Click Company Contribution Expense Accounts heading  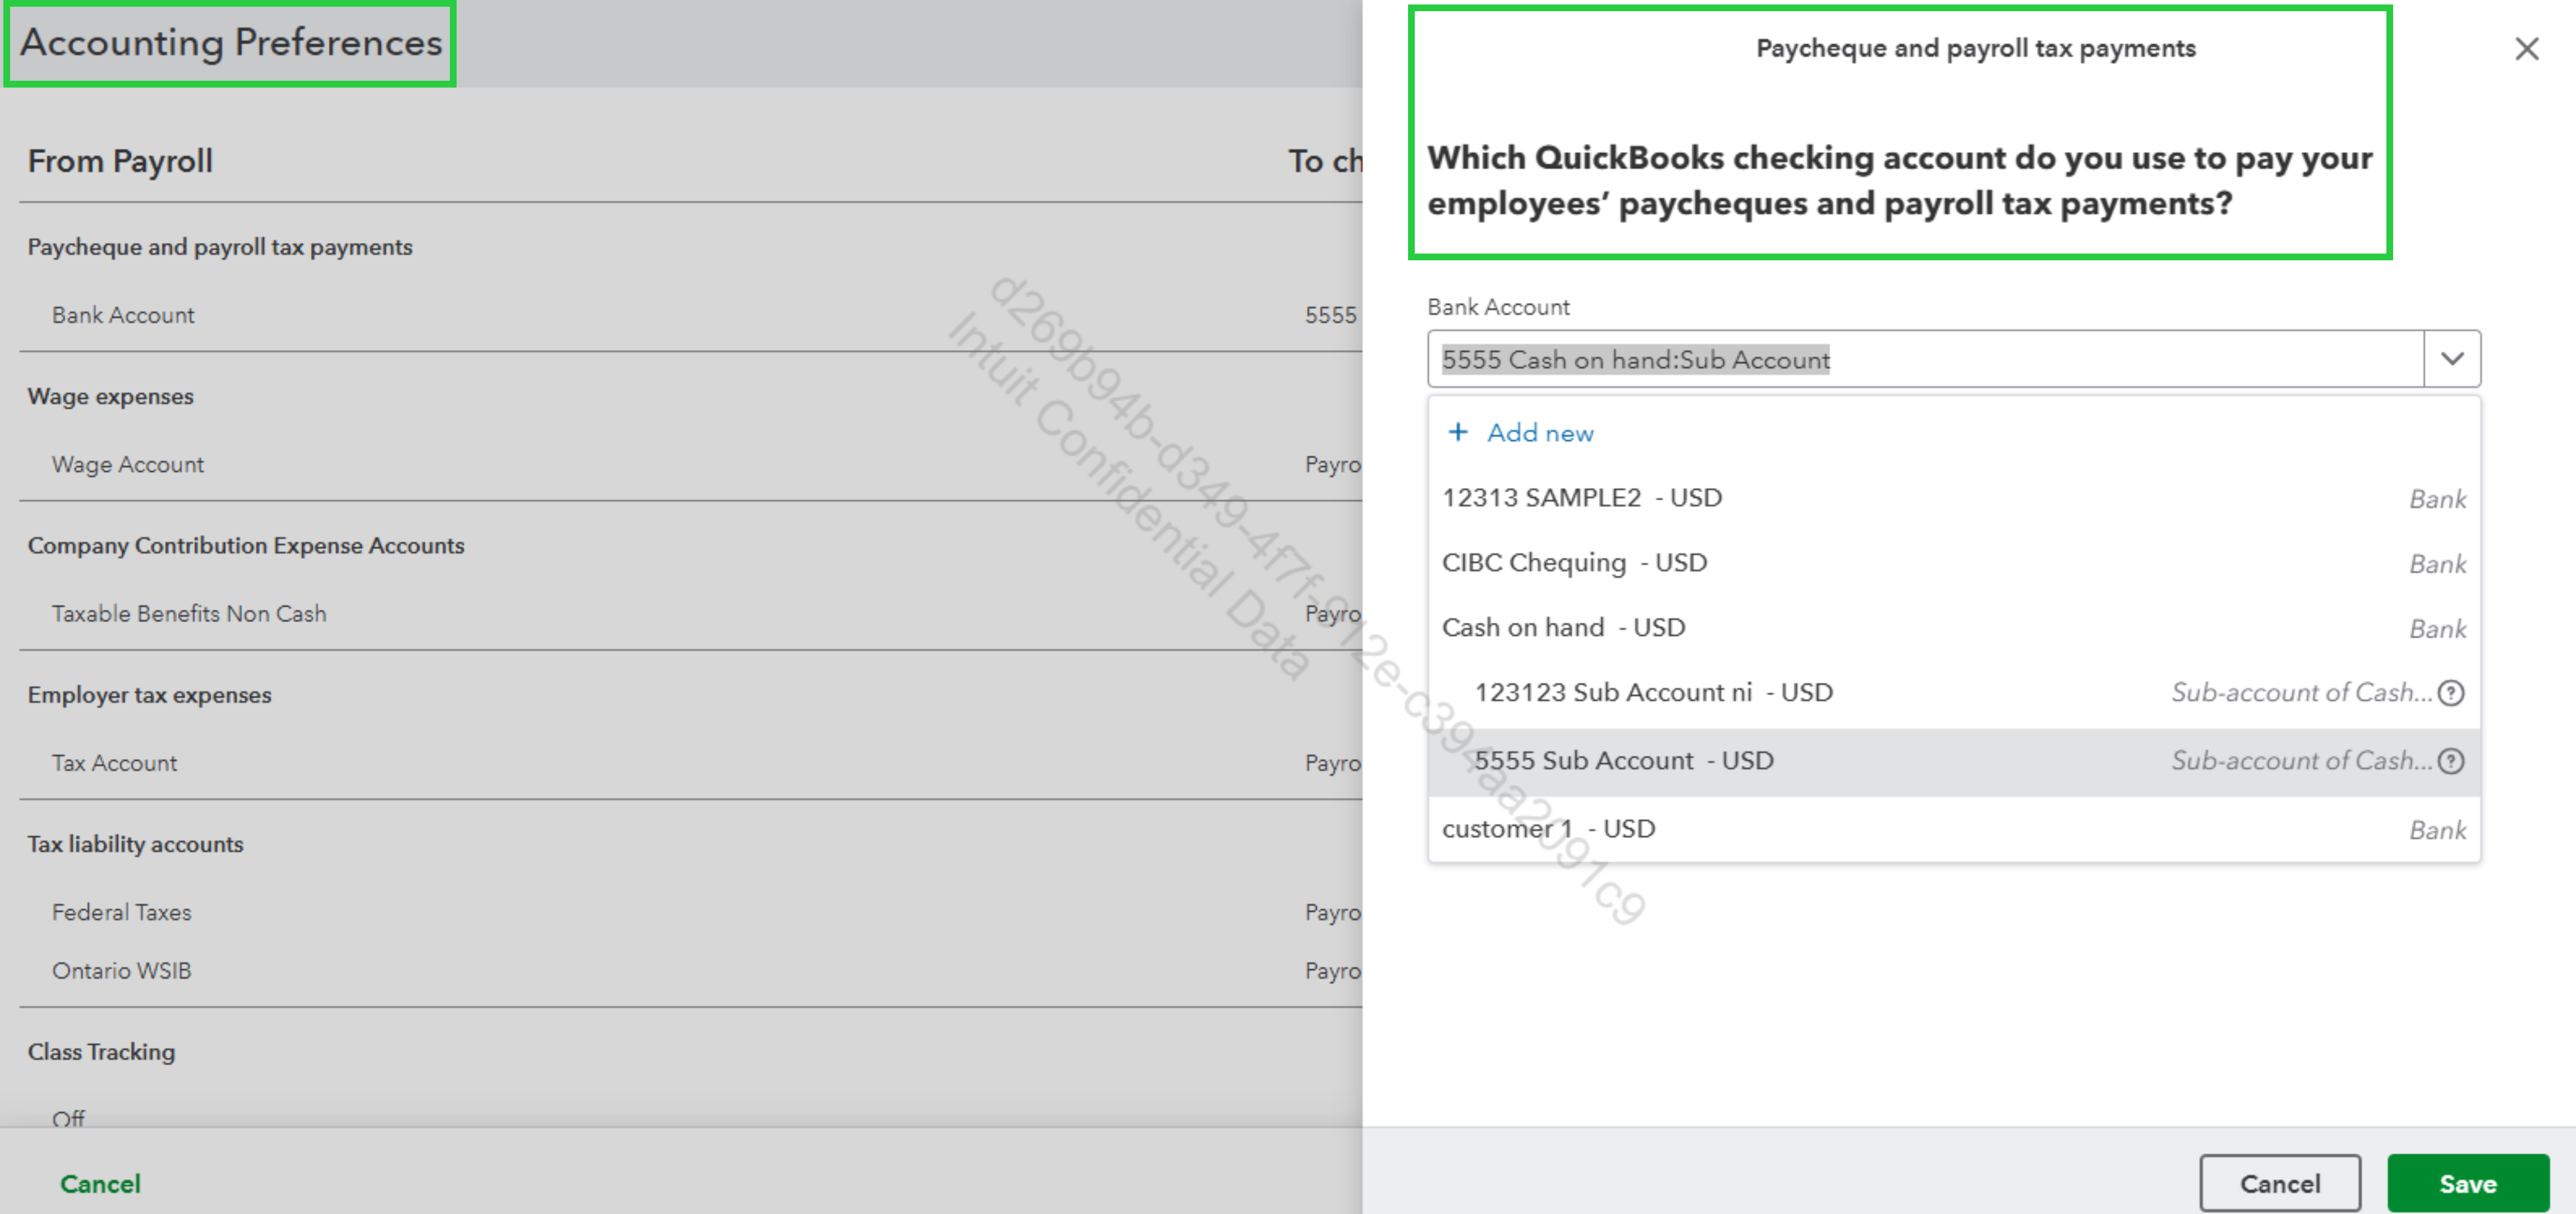[x=246, y=545]
